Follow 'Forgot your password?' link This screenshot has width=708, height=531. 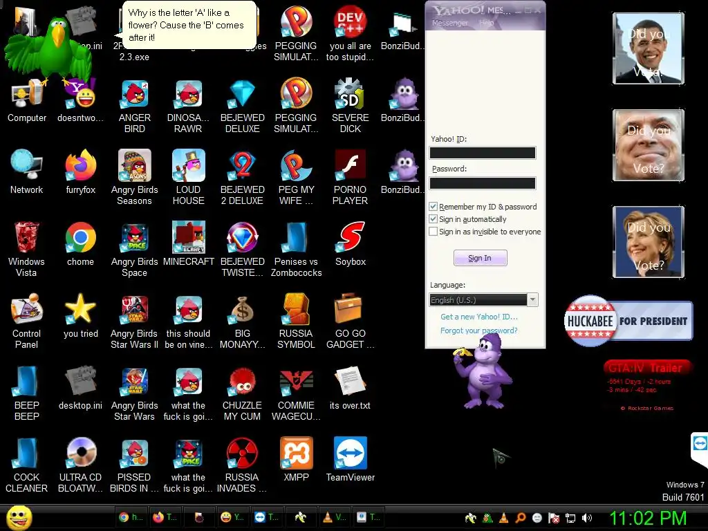pyautogui.click(x=478, y=330)
